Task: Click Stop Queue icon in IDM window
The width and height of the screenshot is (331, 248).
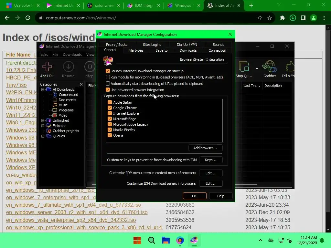Action: point(244,67)
